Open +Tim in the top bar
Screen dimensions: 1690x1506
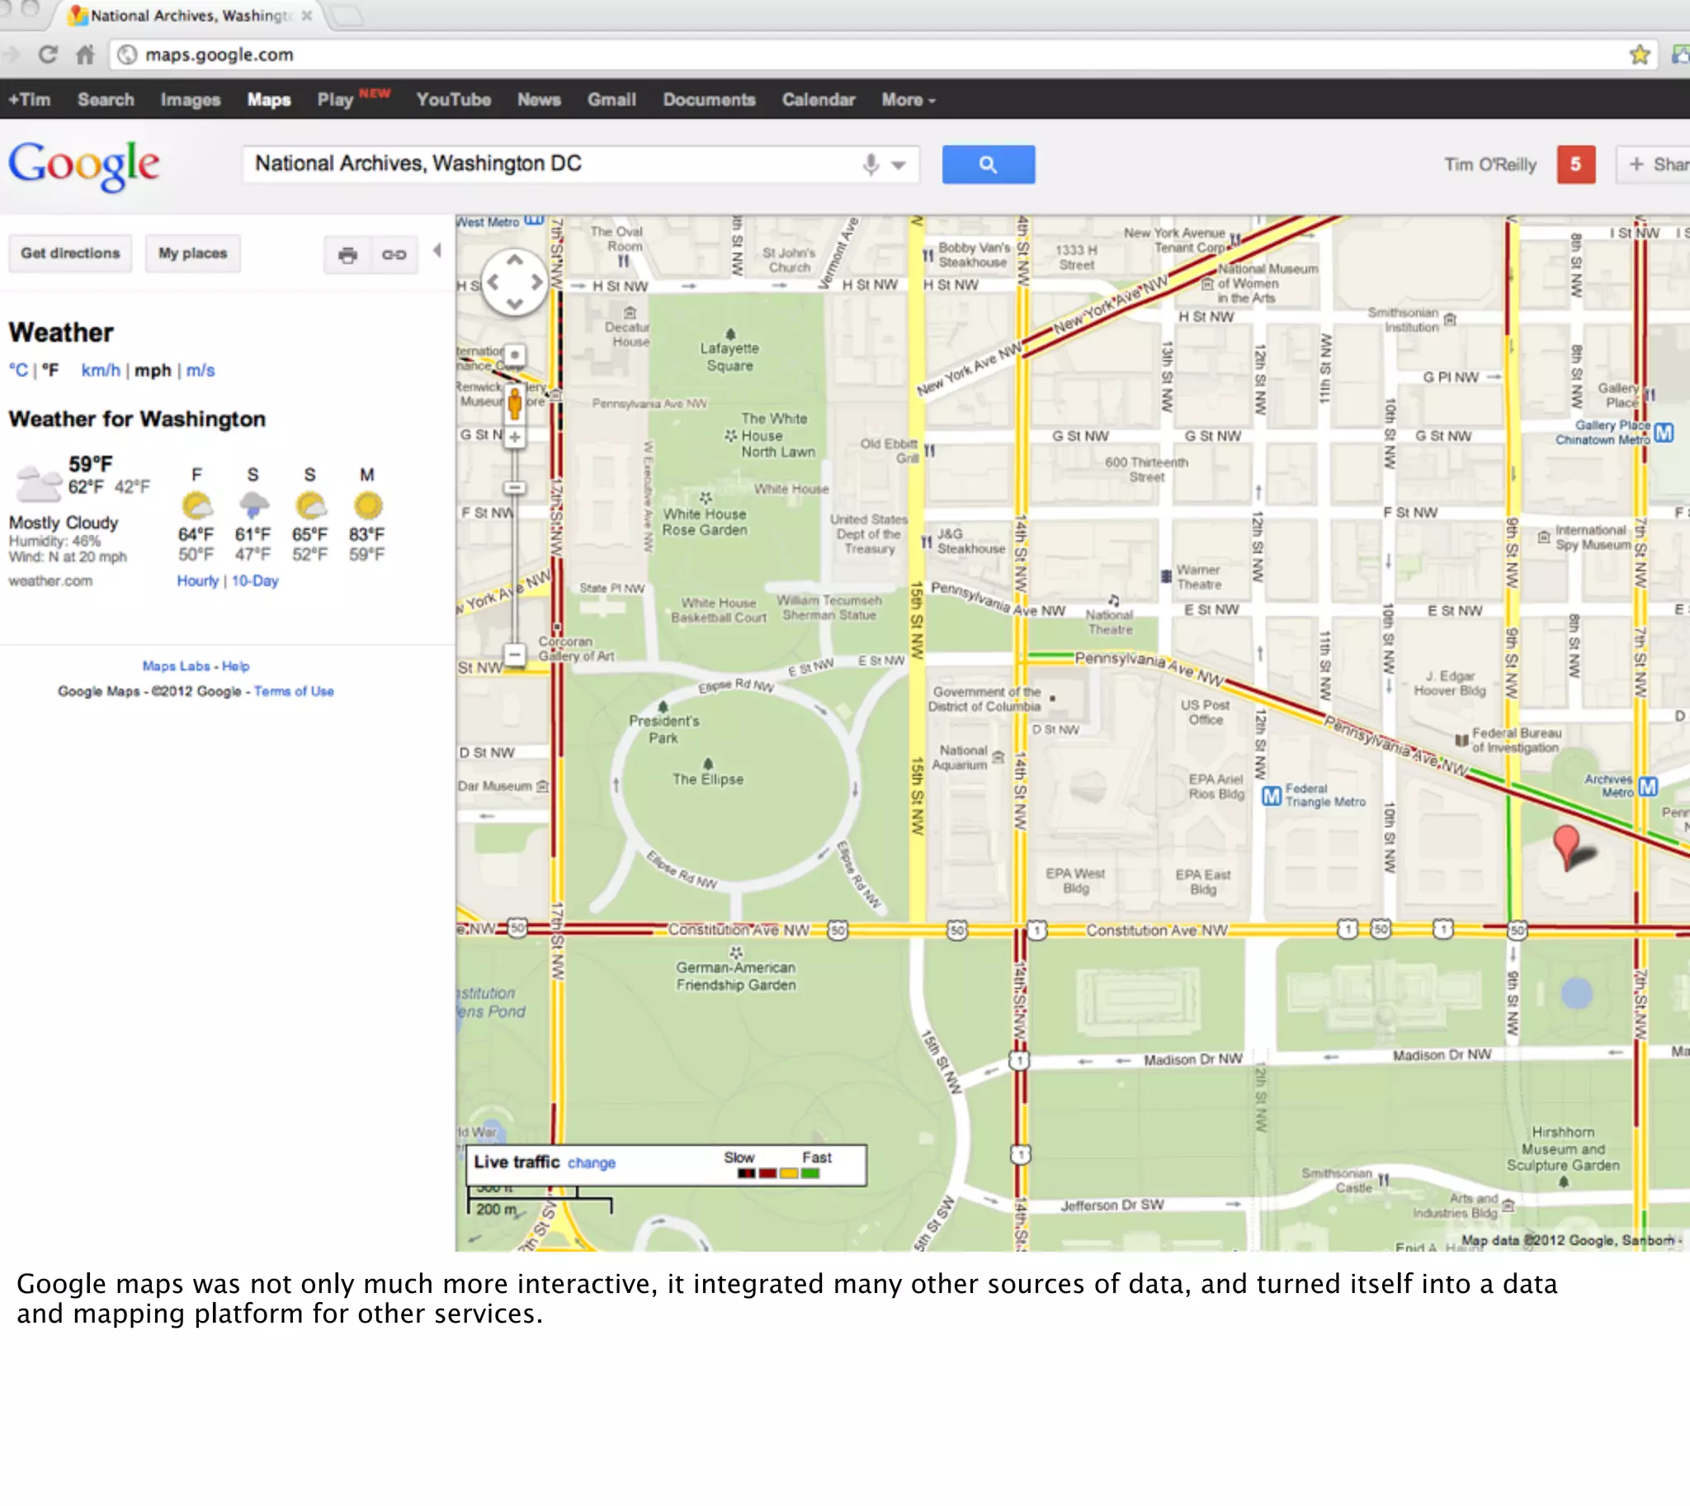[x=30, y=100]
